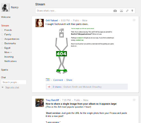This screenshot has width=141, height=123.
Task: Click the Sign into chat link
Action: pyautogui.click(x=12, y=87)
